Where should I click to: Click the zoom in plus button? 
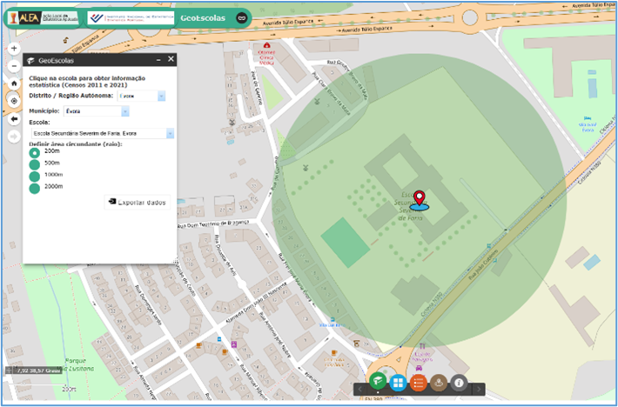14,49
